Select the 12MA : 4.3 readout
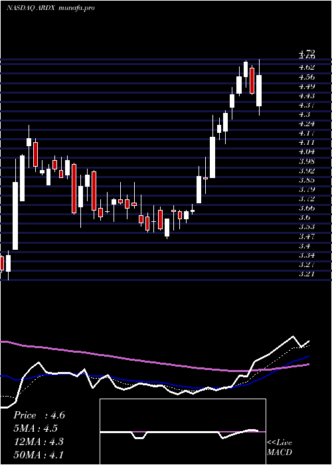 (38, 441)
